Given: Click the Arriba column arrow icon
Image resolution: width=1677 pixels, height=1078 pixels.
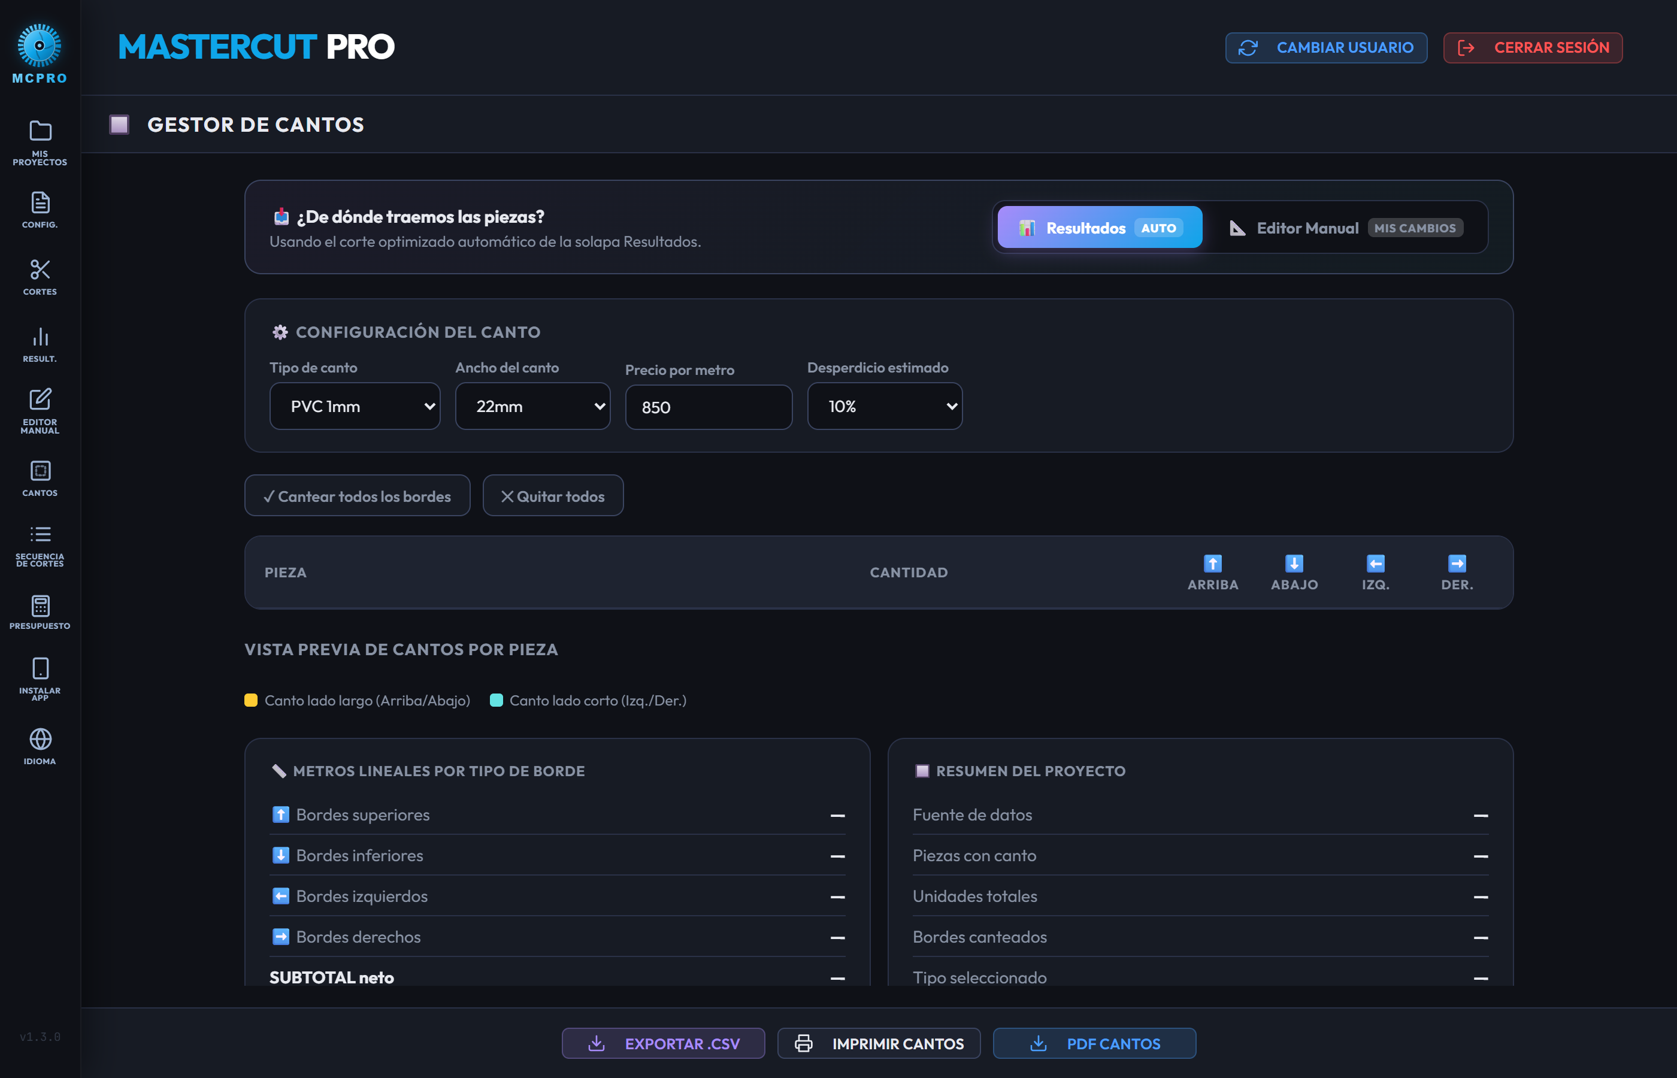Looking at the screenshot, I should point(1212,564).
